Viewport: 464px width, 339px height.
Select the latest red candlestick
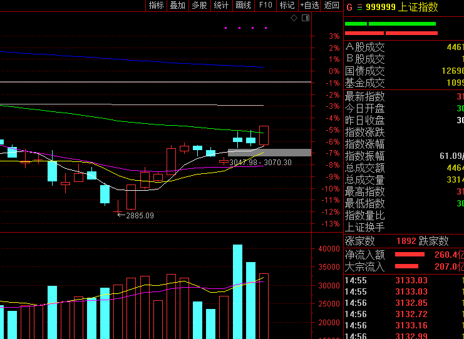tap(264, 135)
